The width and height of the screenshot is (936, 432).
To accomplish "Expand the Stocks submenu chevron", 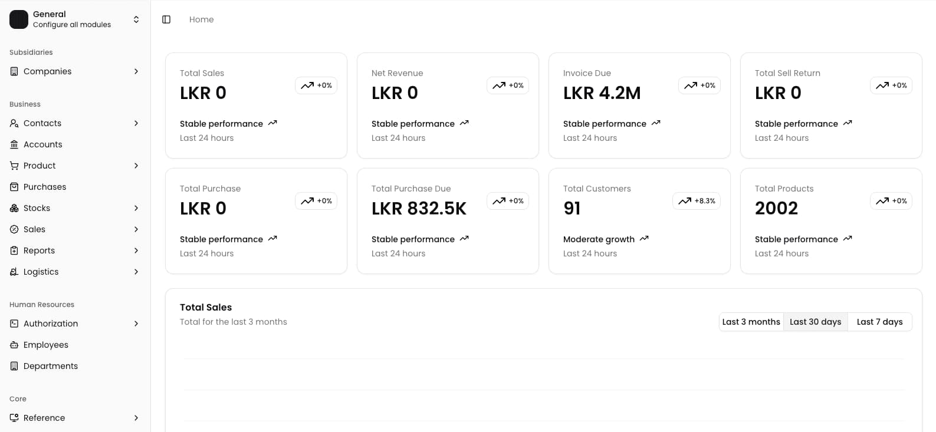I will pos(136,208).
